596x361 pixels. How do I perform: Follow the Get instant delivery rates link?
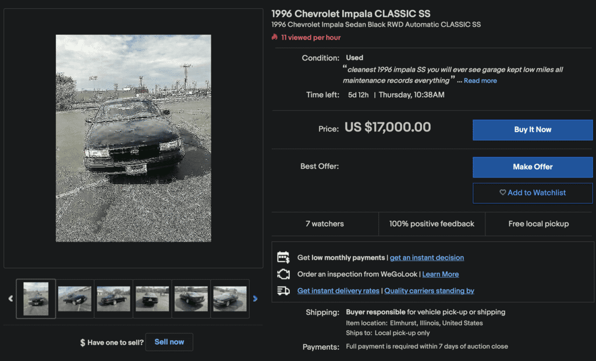pyautogui.click(x=338, y=291)
